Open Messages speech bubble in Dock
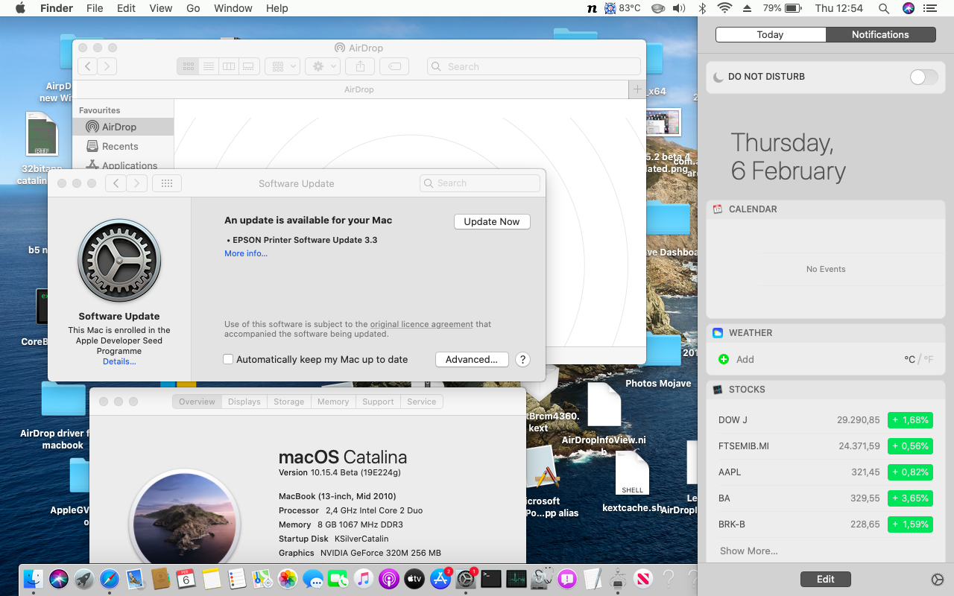The height and width of the screenshot is (596, 954). (313, 578)
